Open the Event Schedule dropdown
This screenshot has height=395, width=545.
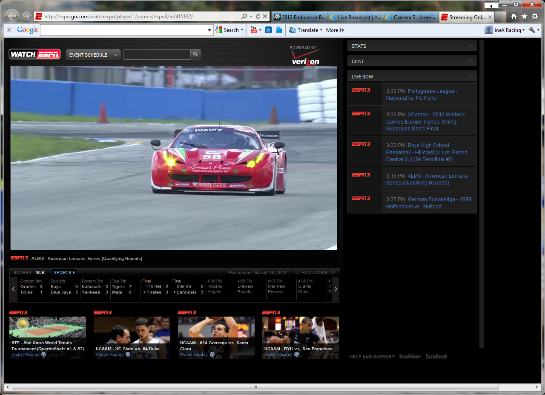pyautogui.click(x=93, y=55)
